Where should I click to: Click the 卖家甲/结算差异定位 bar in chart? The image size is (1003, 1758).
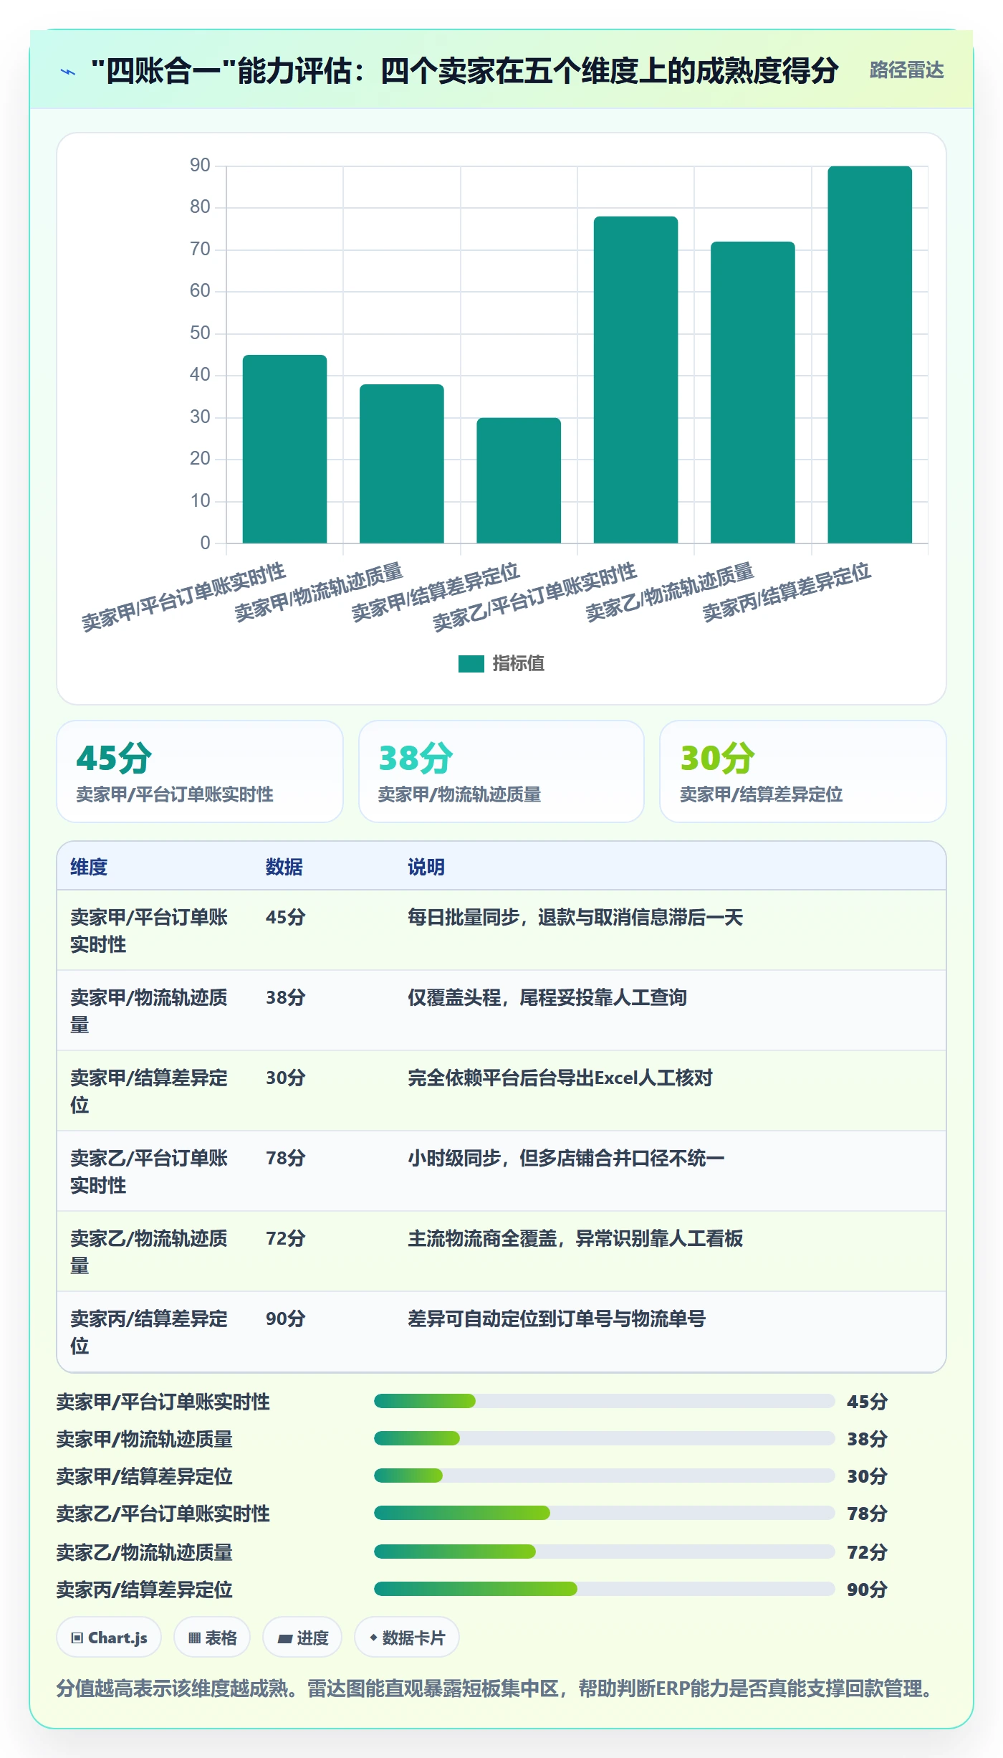[519, 480]
